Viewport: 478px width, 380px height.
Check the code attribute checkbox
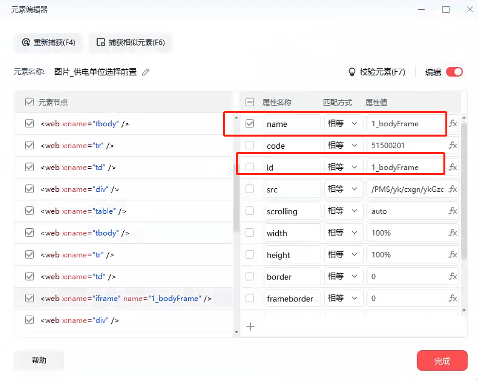pos(249,145)
